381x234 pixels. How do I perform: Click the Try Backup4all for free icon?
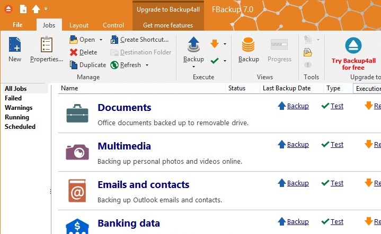352,45
